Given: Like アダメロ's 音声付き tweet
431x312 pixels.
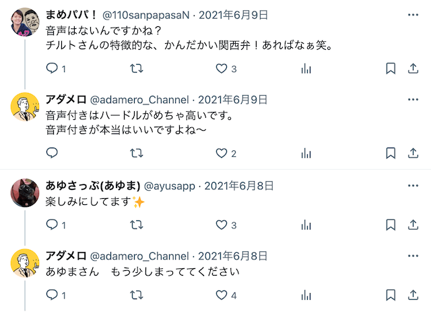Looking at the screenshot, I should (x=222, y=153).
